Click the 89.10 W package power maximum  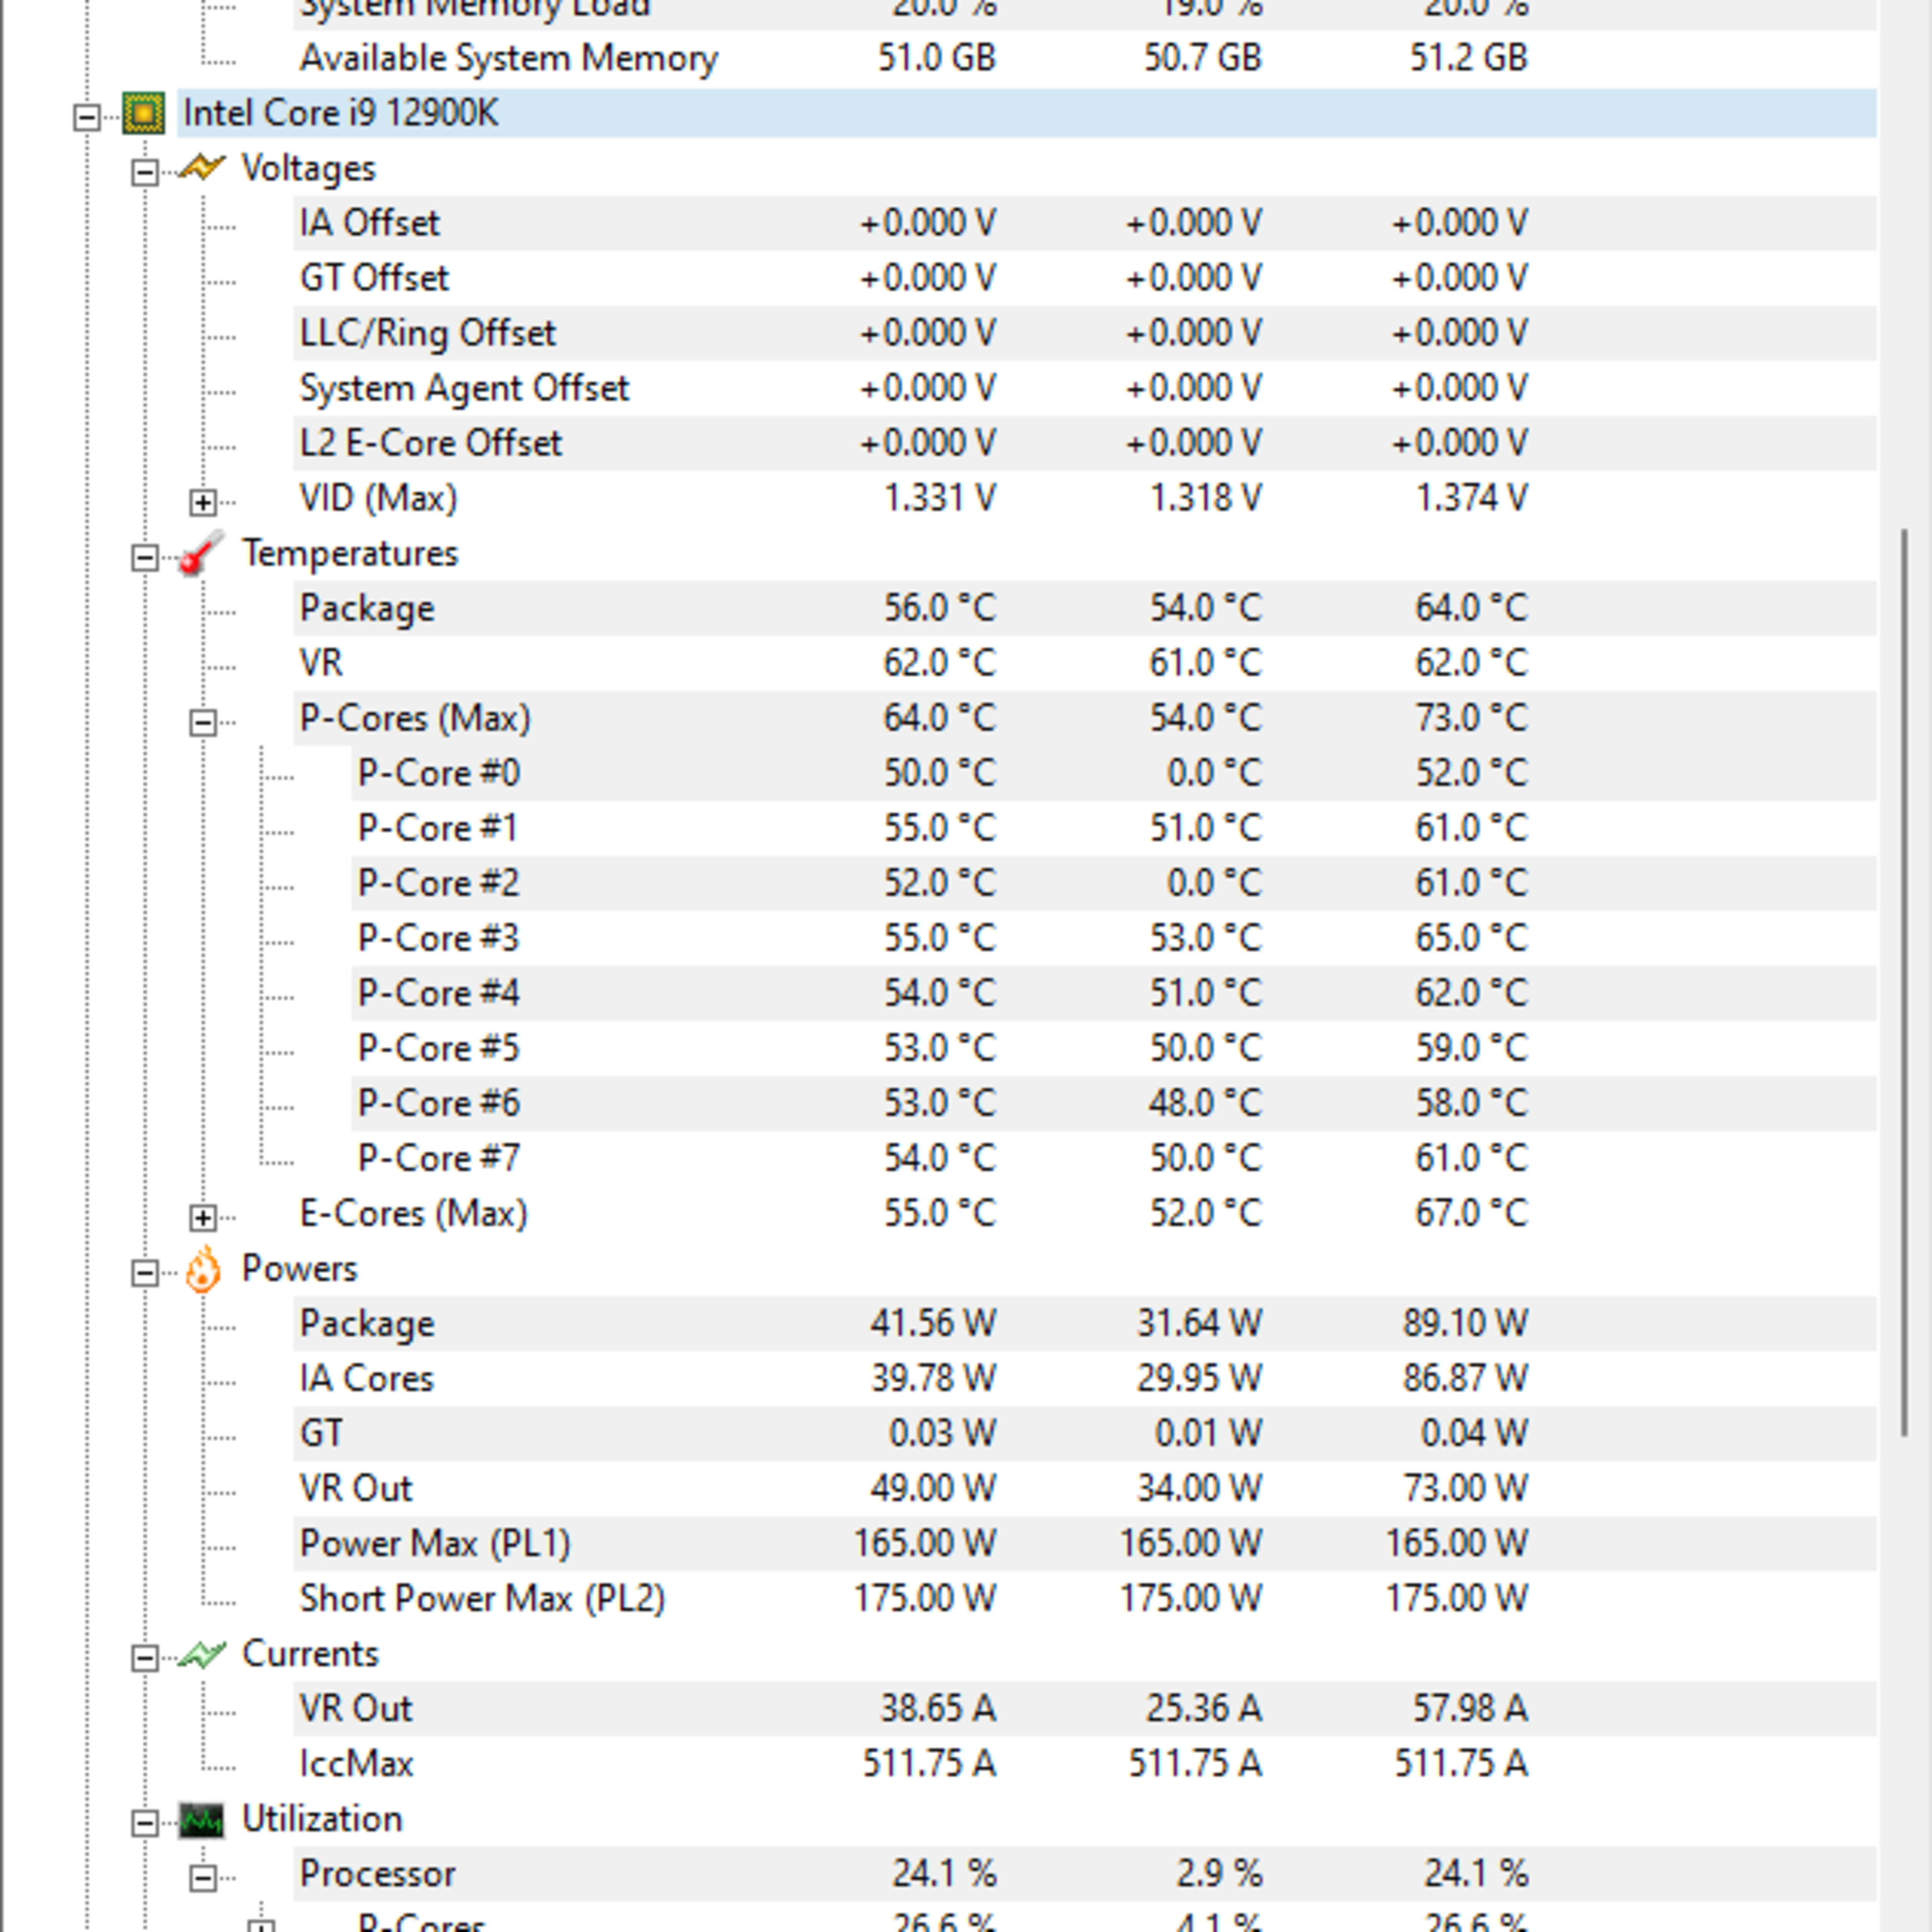(x=1464, y=1323)
